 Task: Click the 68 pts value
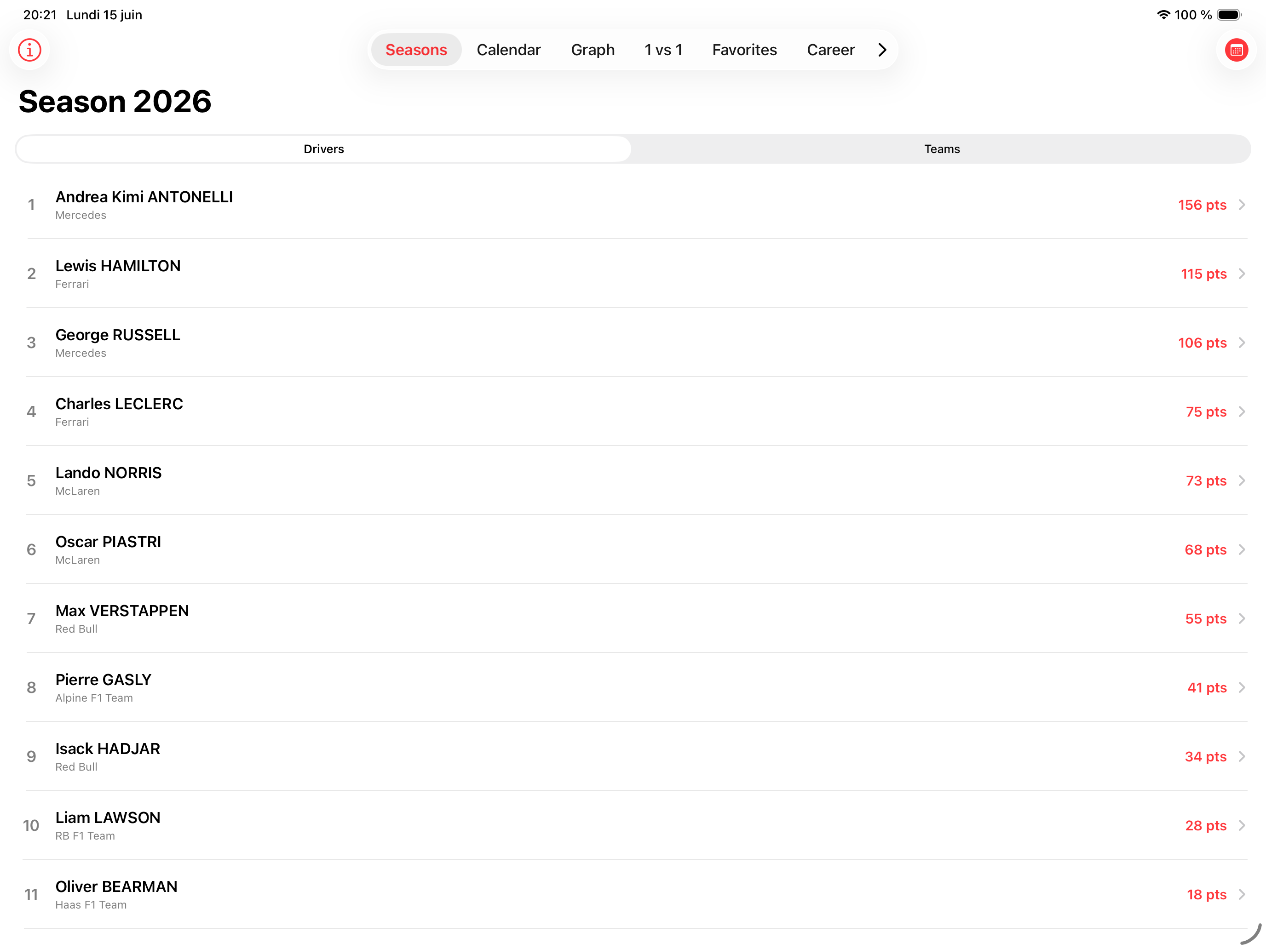coord(1205,550)
